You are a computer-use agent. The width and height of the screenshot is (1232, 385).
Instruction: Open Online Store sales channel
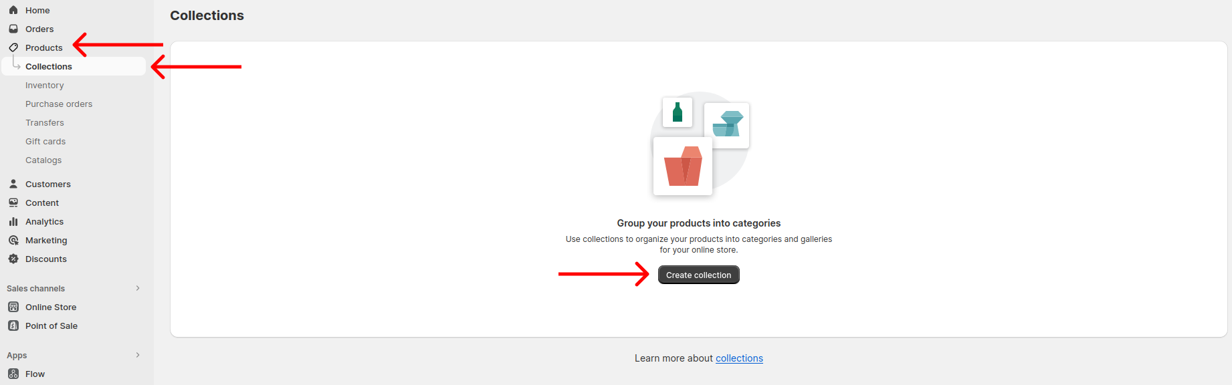coord(51,307)
